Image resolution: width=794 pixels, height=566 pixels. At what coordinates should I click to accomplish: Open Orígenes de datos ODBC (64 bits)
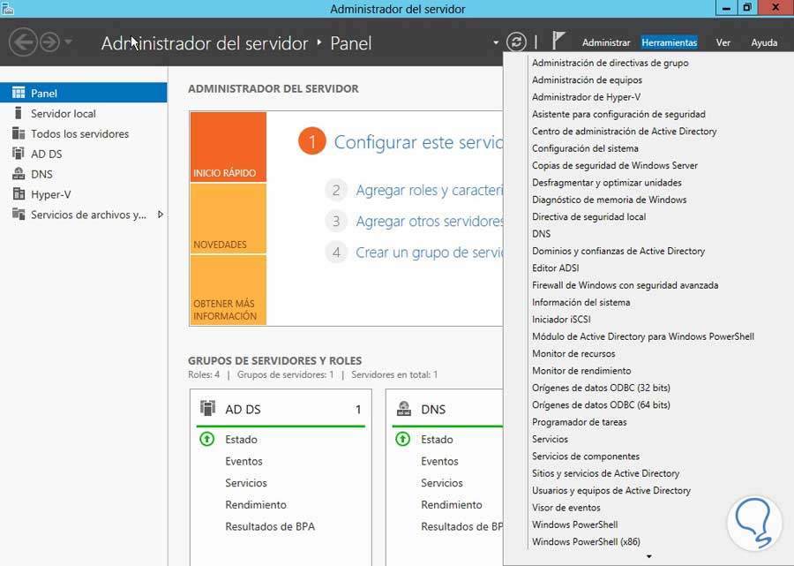point(601,405)
